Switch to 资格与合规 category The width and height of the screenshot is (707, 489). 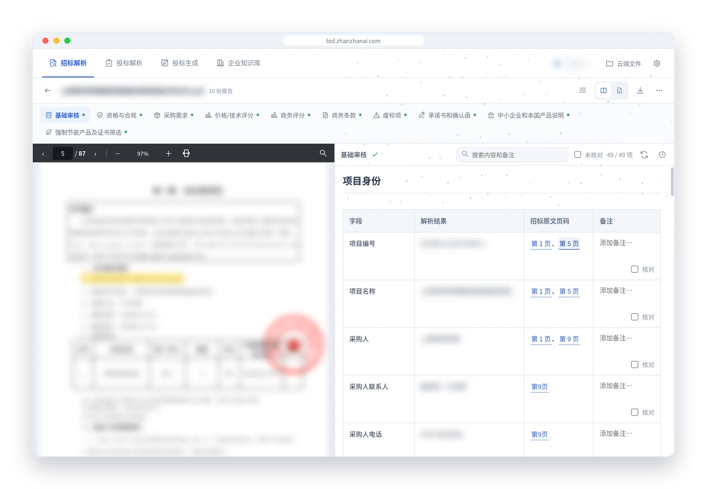coord(119,115)
